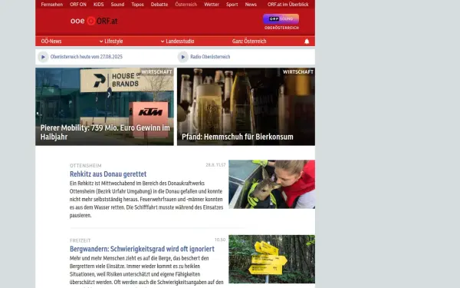Image resolution: width=460 pixels, height=288 pixels.
Task: Expand the Landesstudio menu chevron
Action: point(163,41)
